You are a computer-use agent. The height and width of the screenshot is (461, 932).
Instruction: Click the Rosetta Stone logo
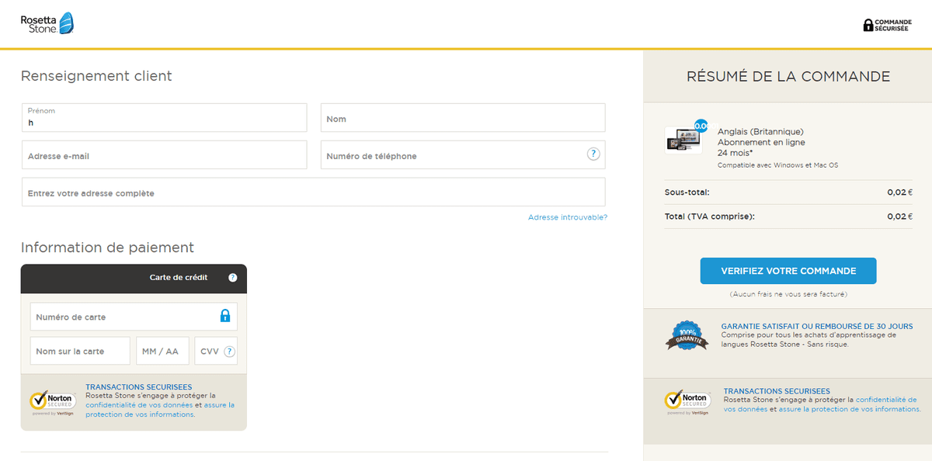coord(47,23)
